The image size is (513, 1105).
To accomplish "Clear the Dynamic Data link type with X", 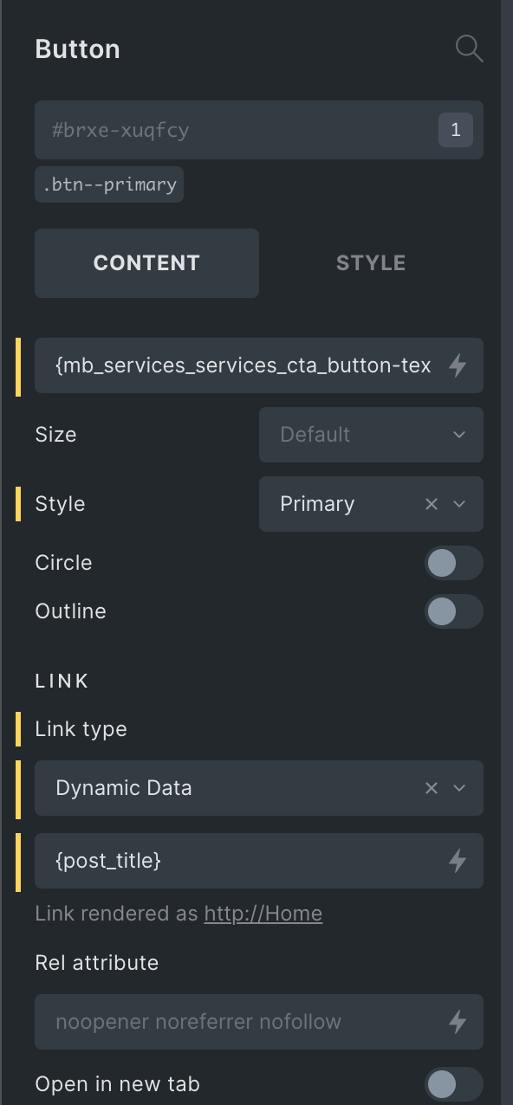I will [x=431, y=788].
